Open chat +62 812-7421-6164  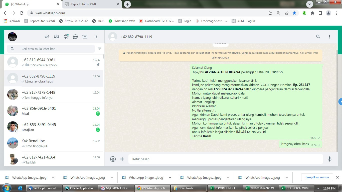pyautogui.click(x=54, y=159)
